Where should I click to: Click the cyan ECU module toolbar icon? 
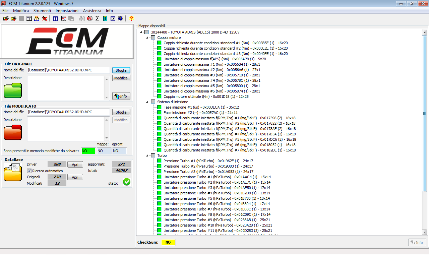tap(105, 18)
